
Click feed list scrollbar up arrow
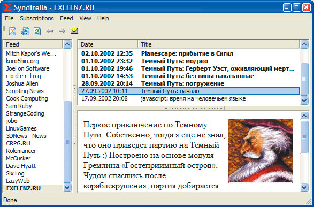[x=67, y=44]
